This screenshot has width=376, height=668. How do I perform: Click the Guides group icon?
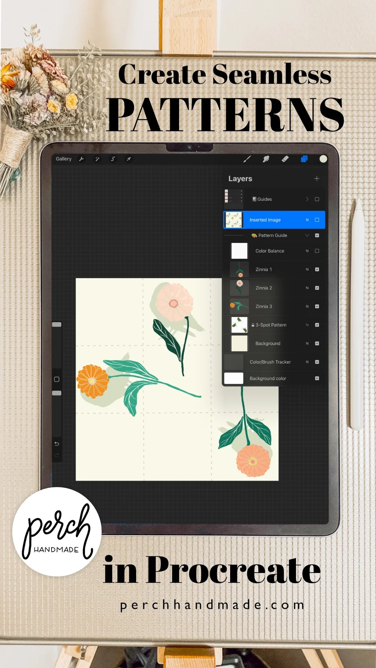point(254,199)
